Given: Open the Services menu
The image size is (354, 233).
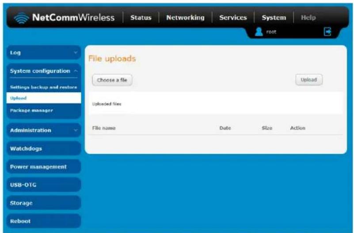Looking at the screenshot, I should [233, 18].
